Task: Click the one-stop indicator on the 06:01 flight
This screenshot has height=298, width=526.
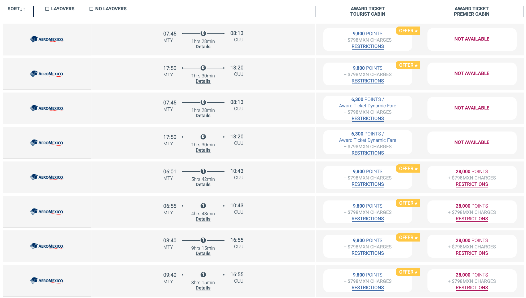Action: (x=203, y=171)
